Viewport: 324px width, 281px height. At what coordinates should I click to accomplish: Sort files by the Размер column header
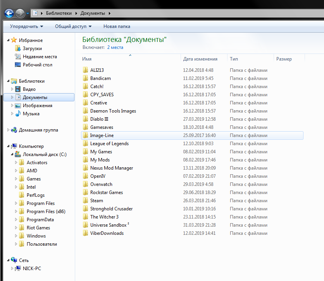(x=284, y=59)
